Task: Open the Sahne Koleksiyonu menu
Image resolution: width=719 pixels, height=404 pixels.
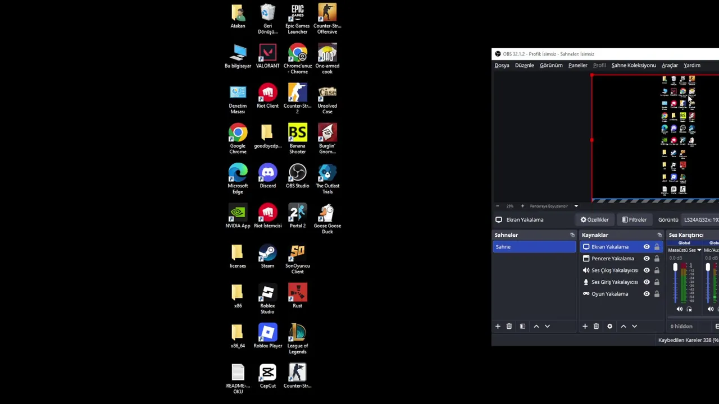Action: (x=634, y=65)
